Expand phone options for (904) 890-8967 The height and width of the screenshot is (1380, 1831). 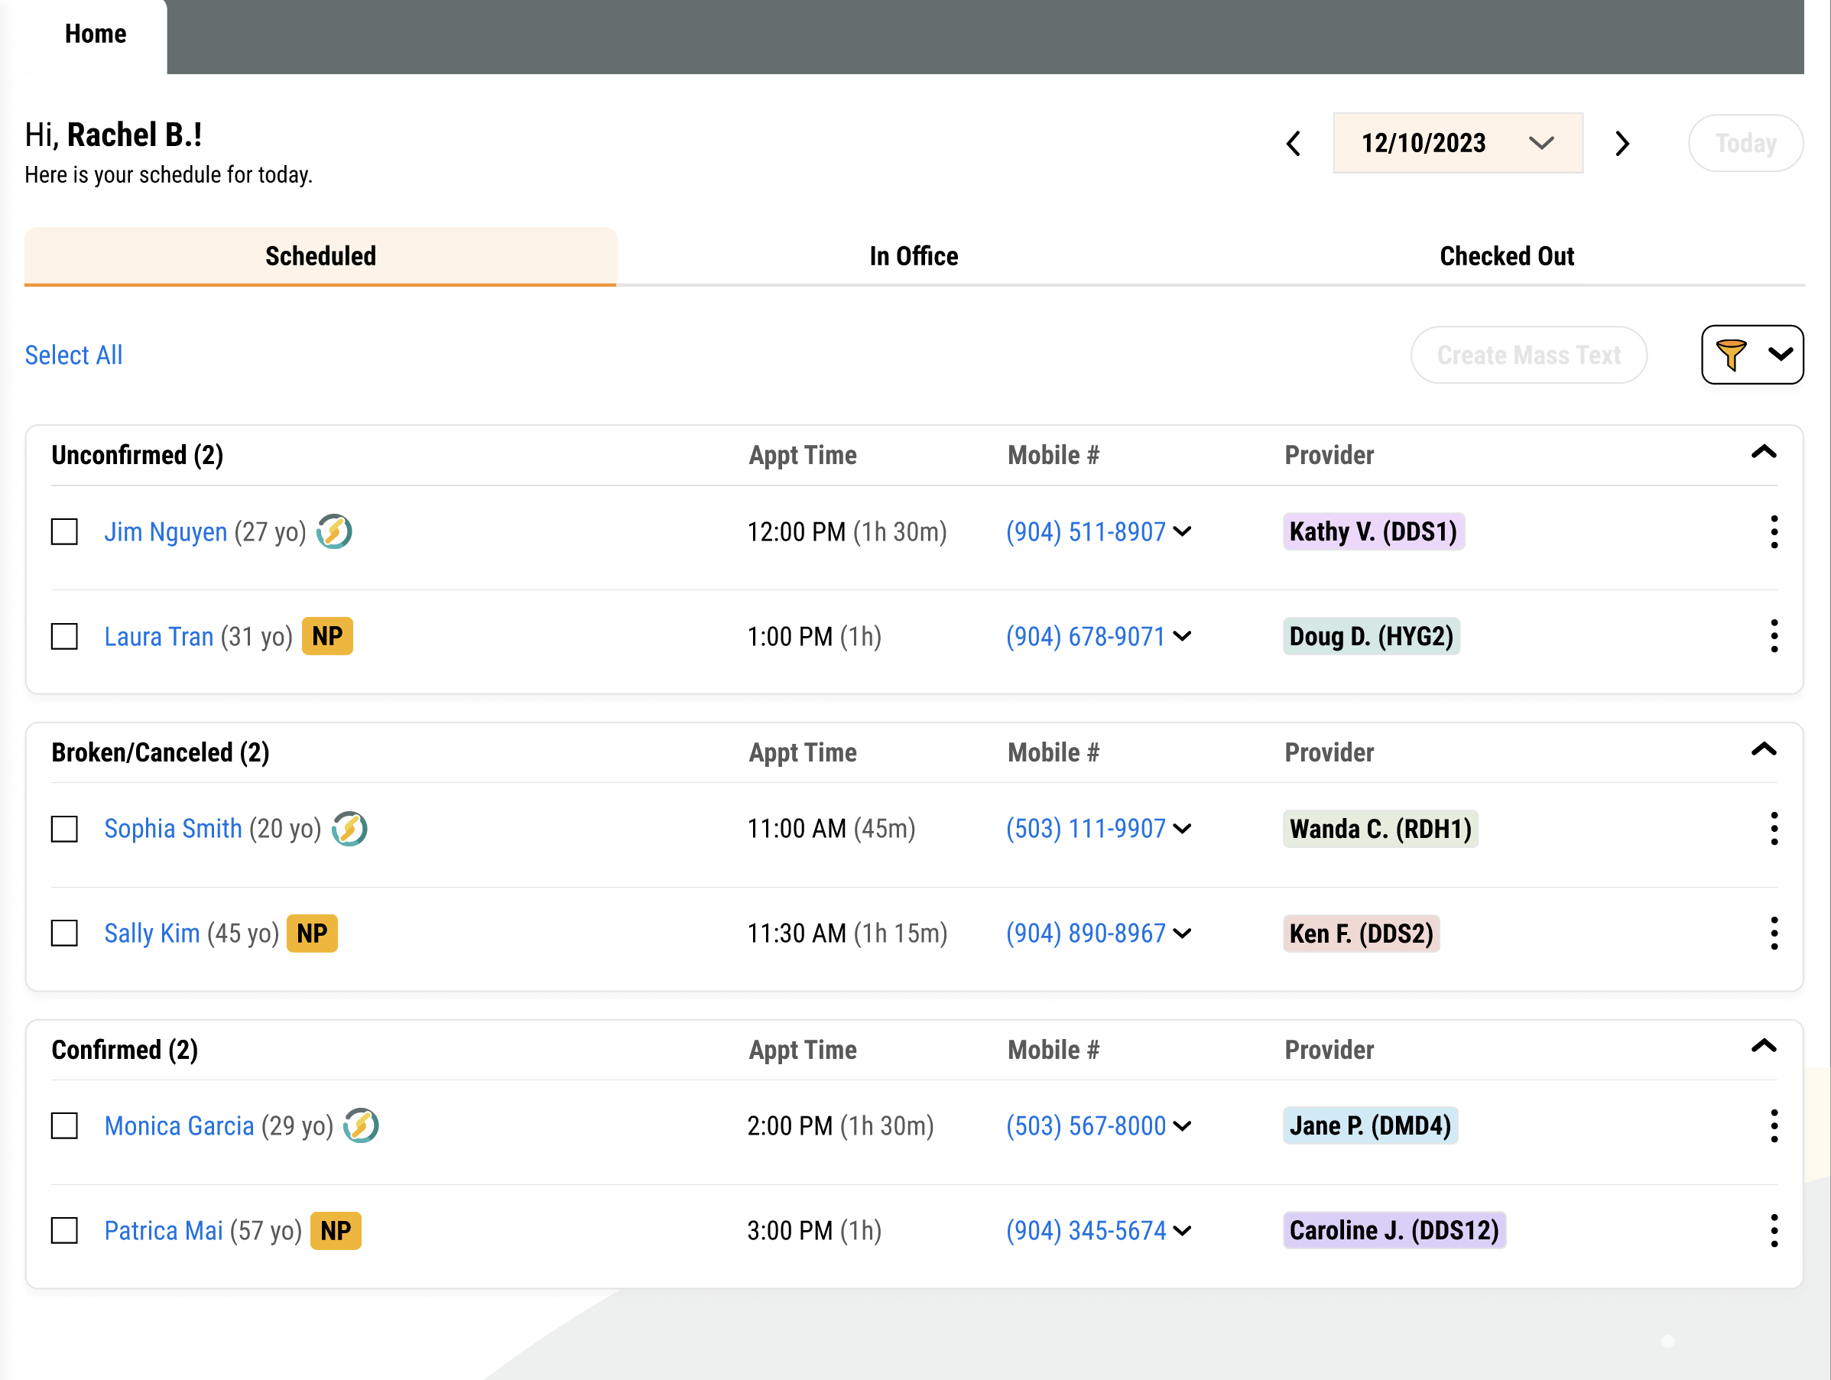(x=1183, y=933)
